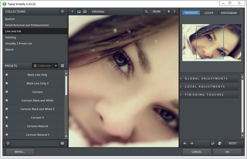The width and height of the screenshot is (247, 159).
Task: Undo last change with back arrow
Action: [185, 143]
